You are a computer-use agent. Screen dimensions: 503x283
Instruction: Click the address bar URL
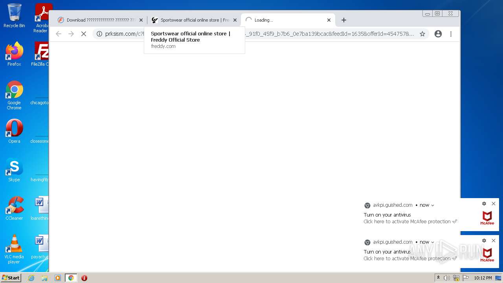click(x=259, y=34)
